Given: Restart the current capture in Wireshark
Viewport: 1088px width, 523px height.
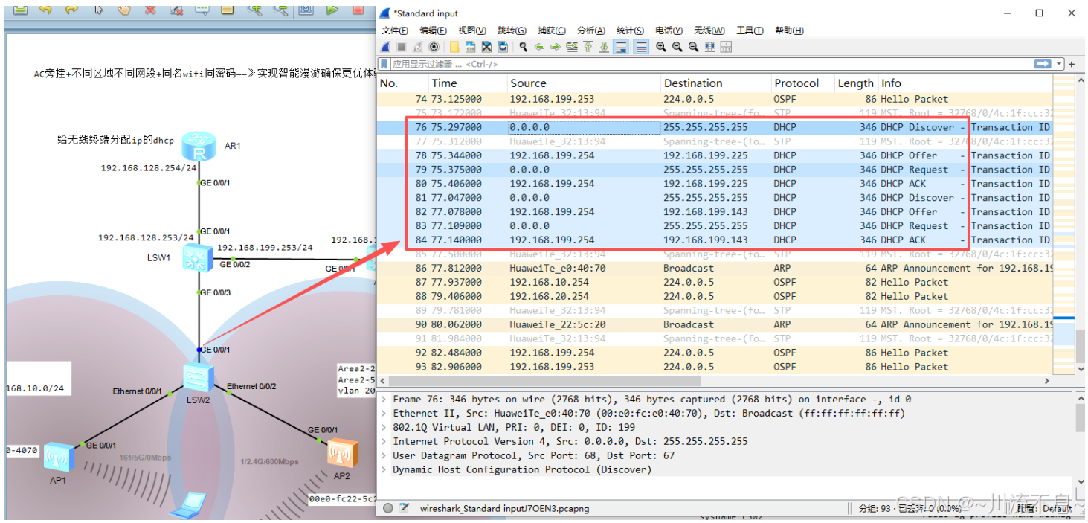Looking at the screenshot, I should tap(417, 47).
